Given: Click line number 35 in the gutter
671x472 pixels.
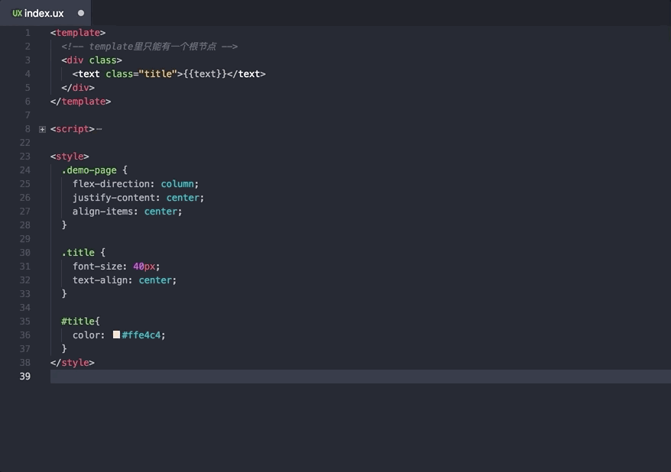Looking at the screenshot, I should pos(24,321).
